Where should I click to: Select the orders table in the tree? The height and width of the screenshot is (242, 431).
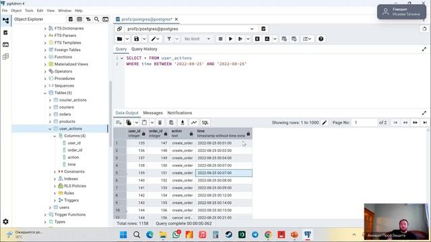tap(65, 114)
